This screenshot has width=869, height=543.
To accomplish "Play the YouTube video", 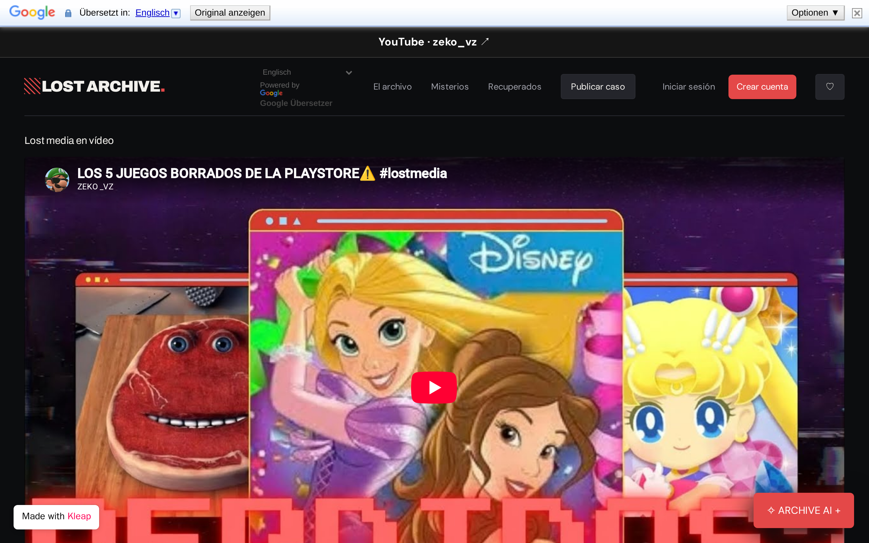I will pyautogui.click(x=434, y=388).
